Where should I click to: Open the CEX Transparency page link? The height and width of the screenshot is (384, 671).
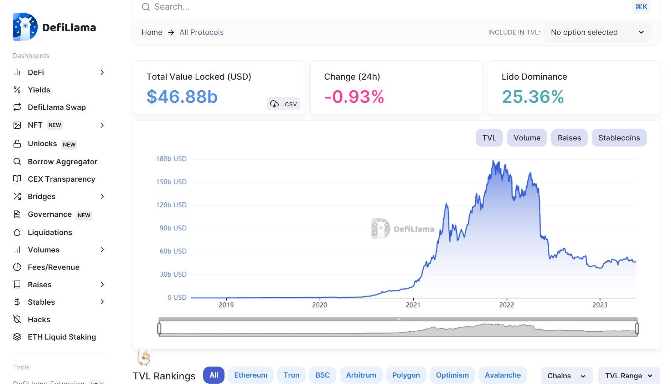coord(61,179)
